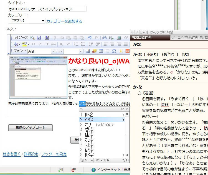Click the paste as plain text icon
Image resolution: width=208 pixels, height=175 pixels.
[75, 38]
